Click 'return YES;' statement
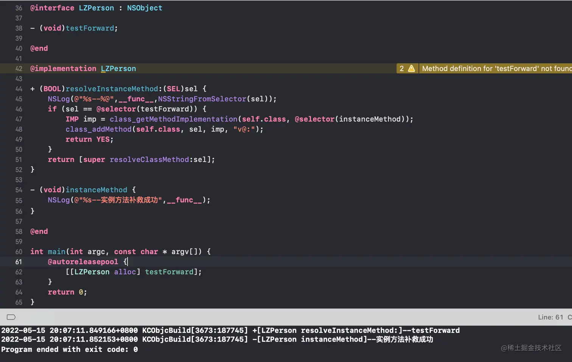 (90, 139)
